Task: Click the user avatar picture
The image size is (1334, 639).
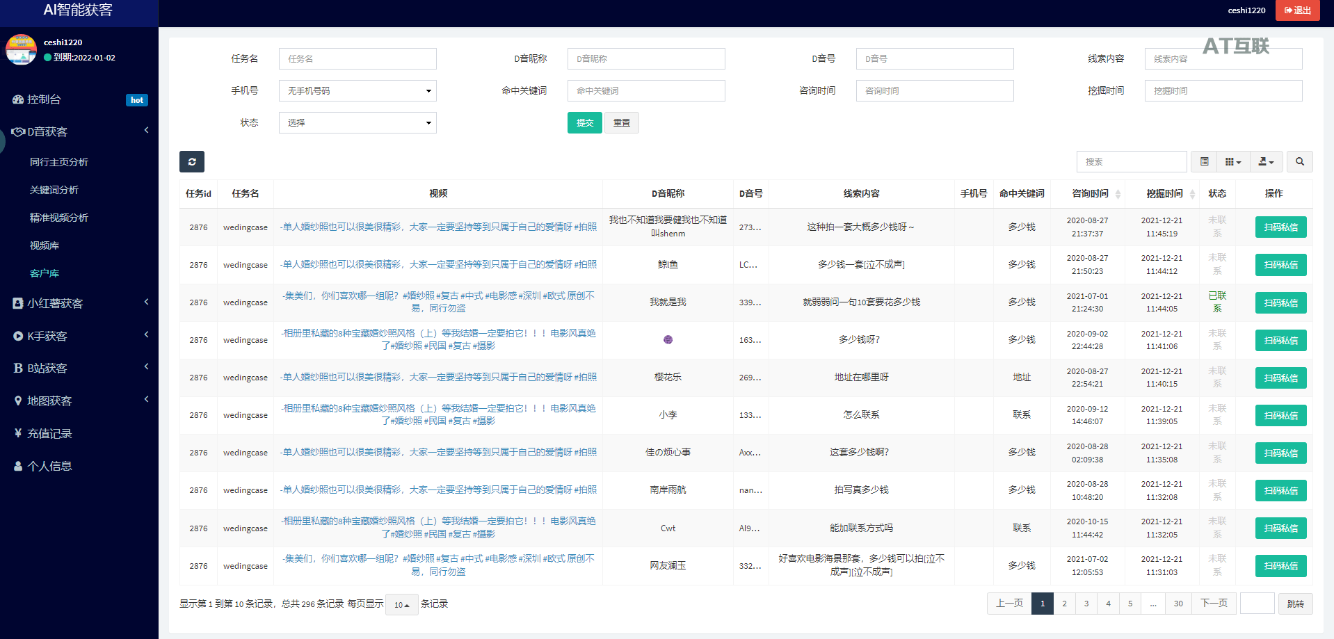Action: (21, 49)
